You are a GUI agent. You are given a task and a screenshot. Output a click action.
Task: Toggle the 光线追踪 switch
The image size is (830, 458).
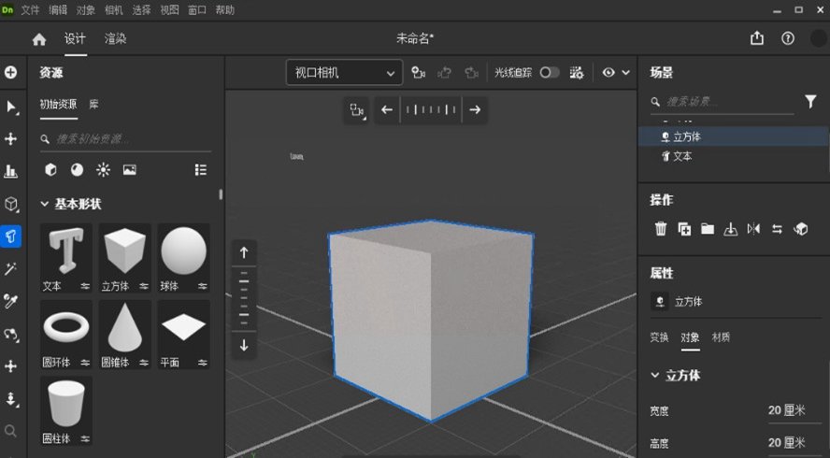tap(550, 73)
